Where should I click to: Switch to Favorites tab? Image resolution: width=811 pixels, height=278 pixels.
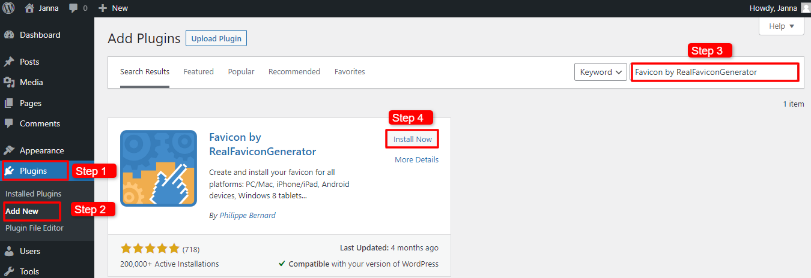350,71
